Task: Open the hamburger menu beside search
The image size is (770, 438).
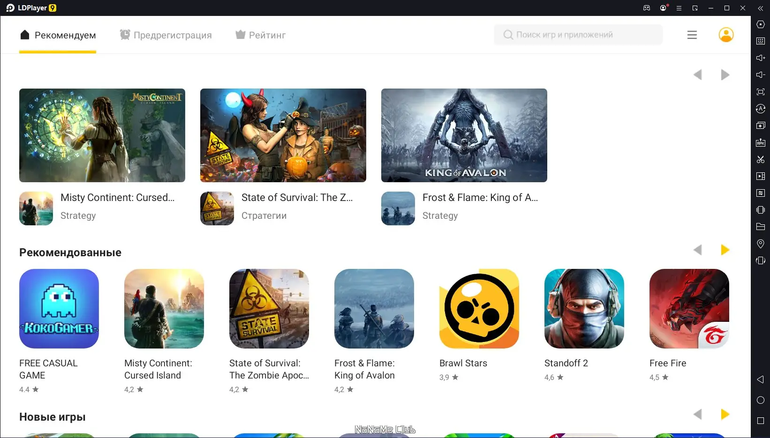Action: point(692,35)
